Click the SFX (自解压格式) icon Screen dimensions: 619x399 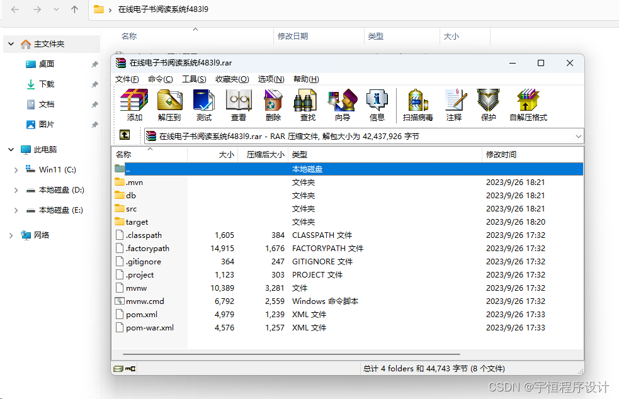point(528,104)
